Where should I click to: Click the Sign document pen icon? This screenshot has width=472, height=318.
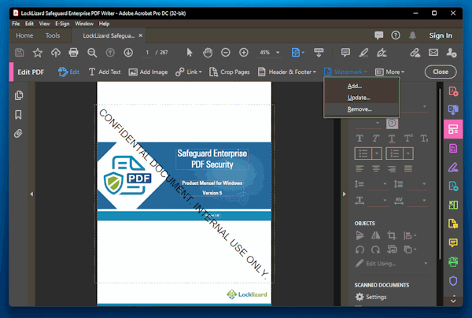pyautogui.click(x=382, y=53)
